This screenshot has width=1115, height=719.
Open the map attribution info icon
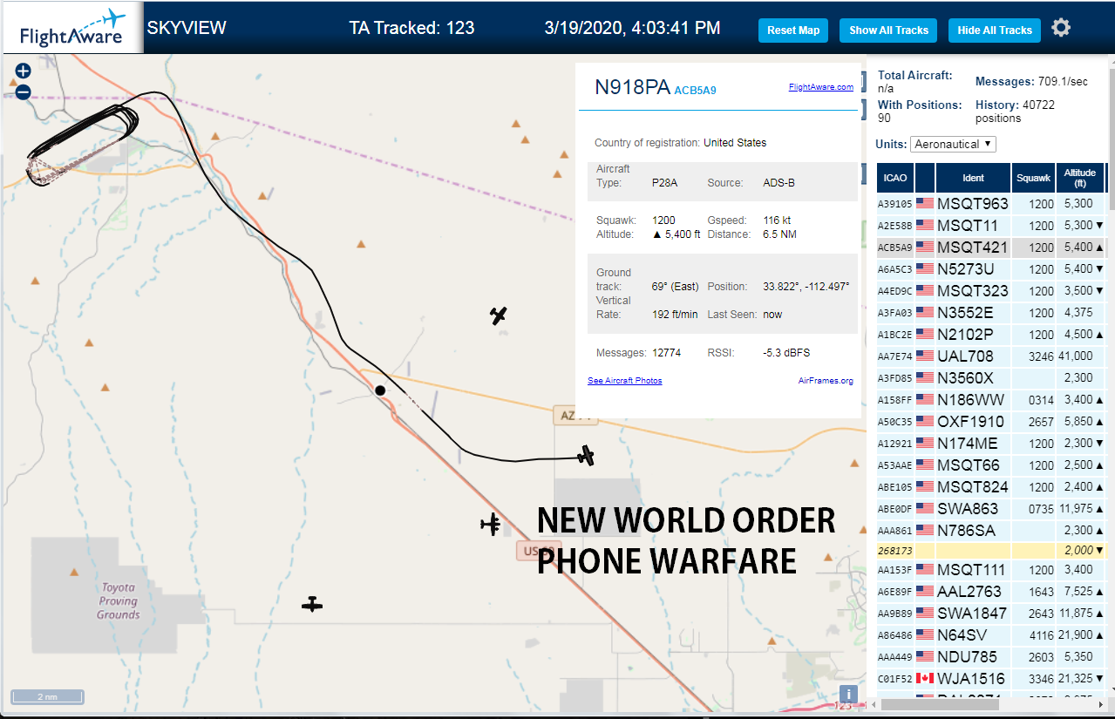848,695
